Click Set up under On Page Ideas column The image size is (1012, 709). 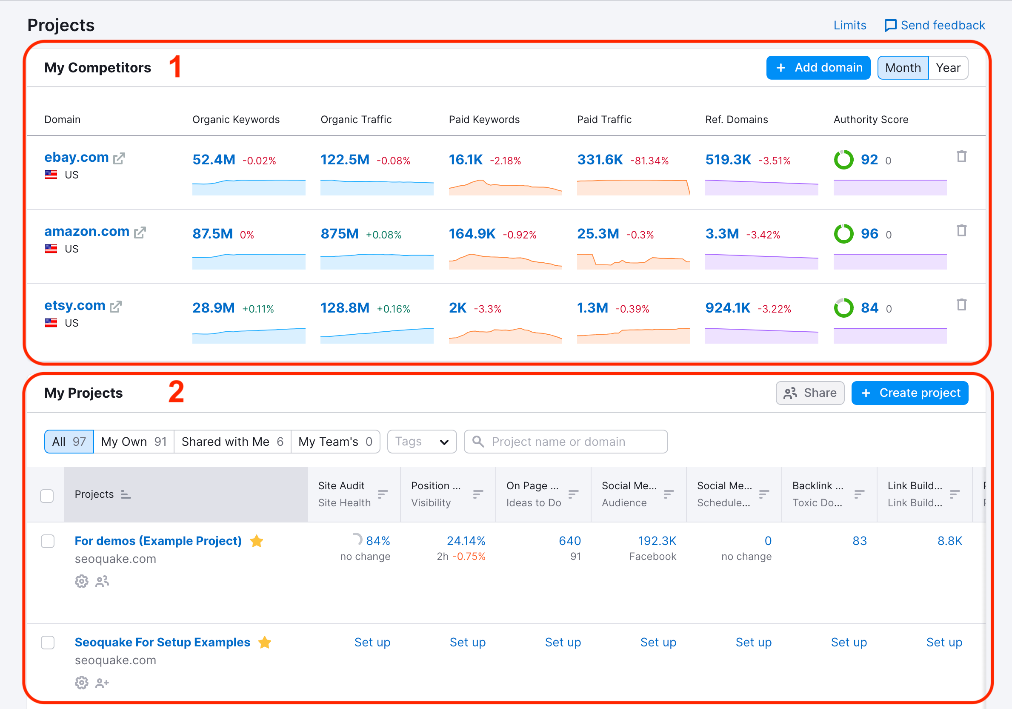[x=563, y=643]
